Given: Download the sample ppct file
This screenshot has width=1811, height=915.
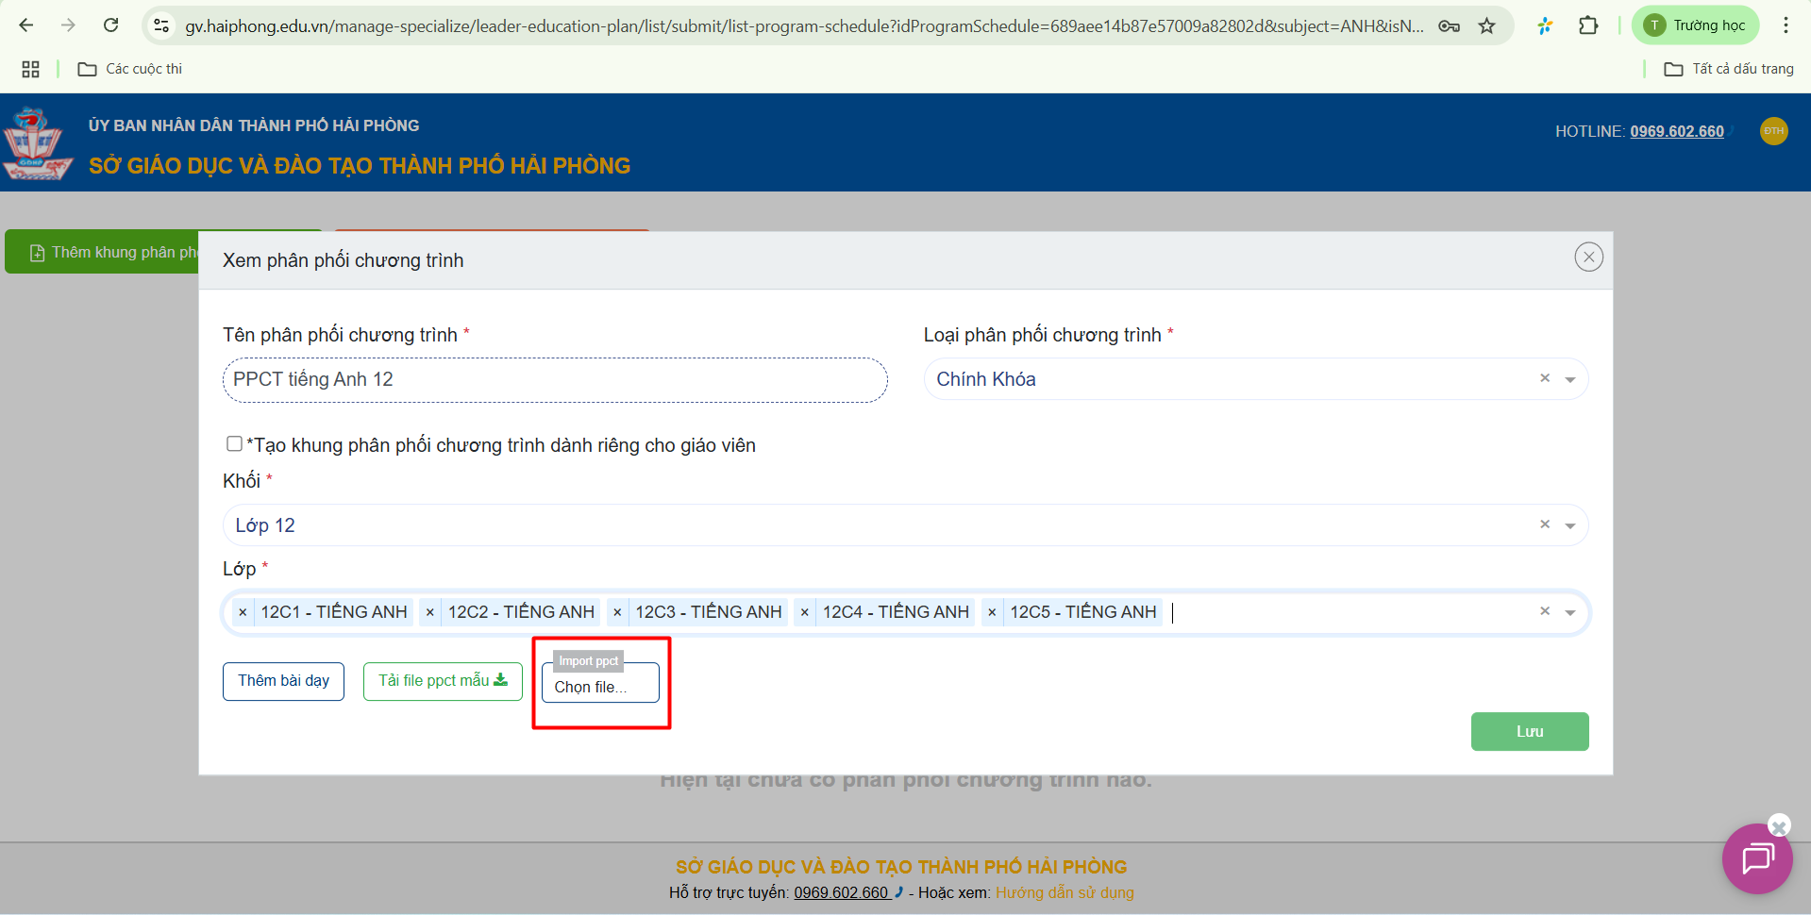Looking at the screenshot, I should coord(443,681).
